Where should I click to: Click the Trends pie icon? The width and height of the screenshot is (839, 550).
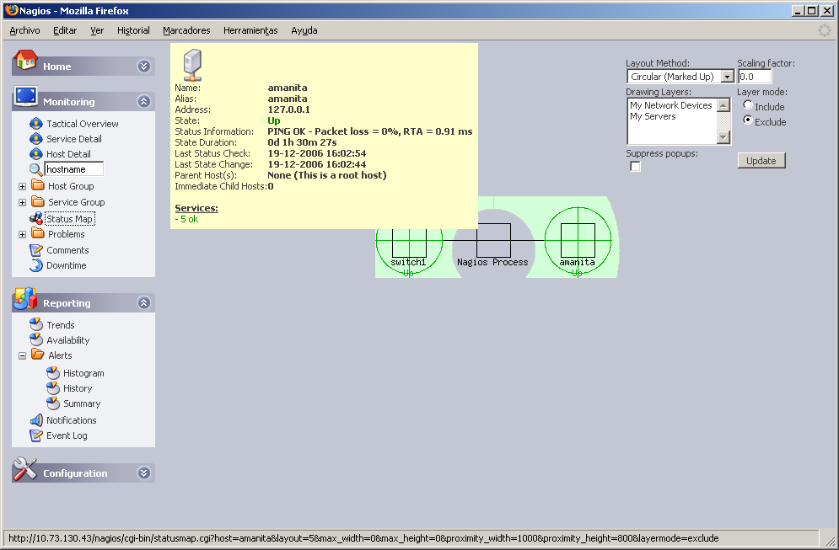click(x=36, y=324)
